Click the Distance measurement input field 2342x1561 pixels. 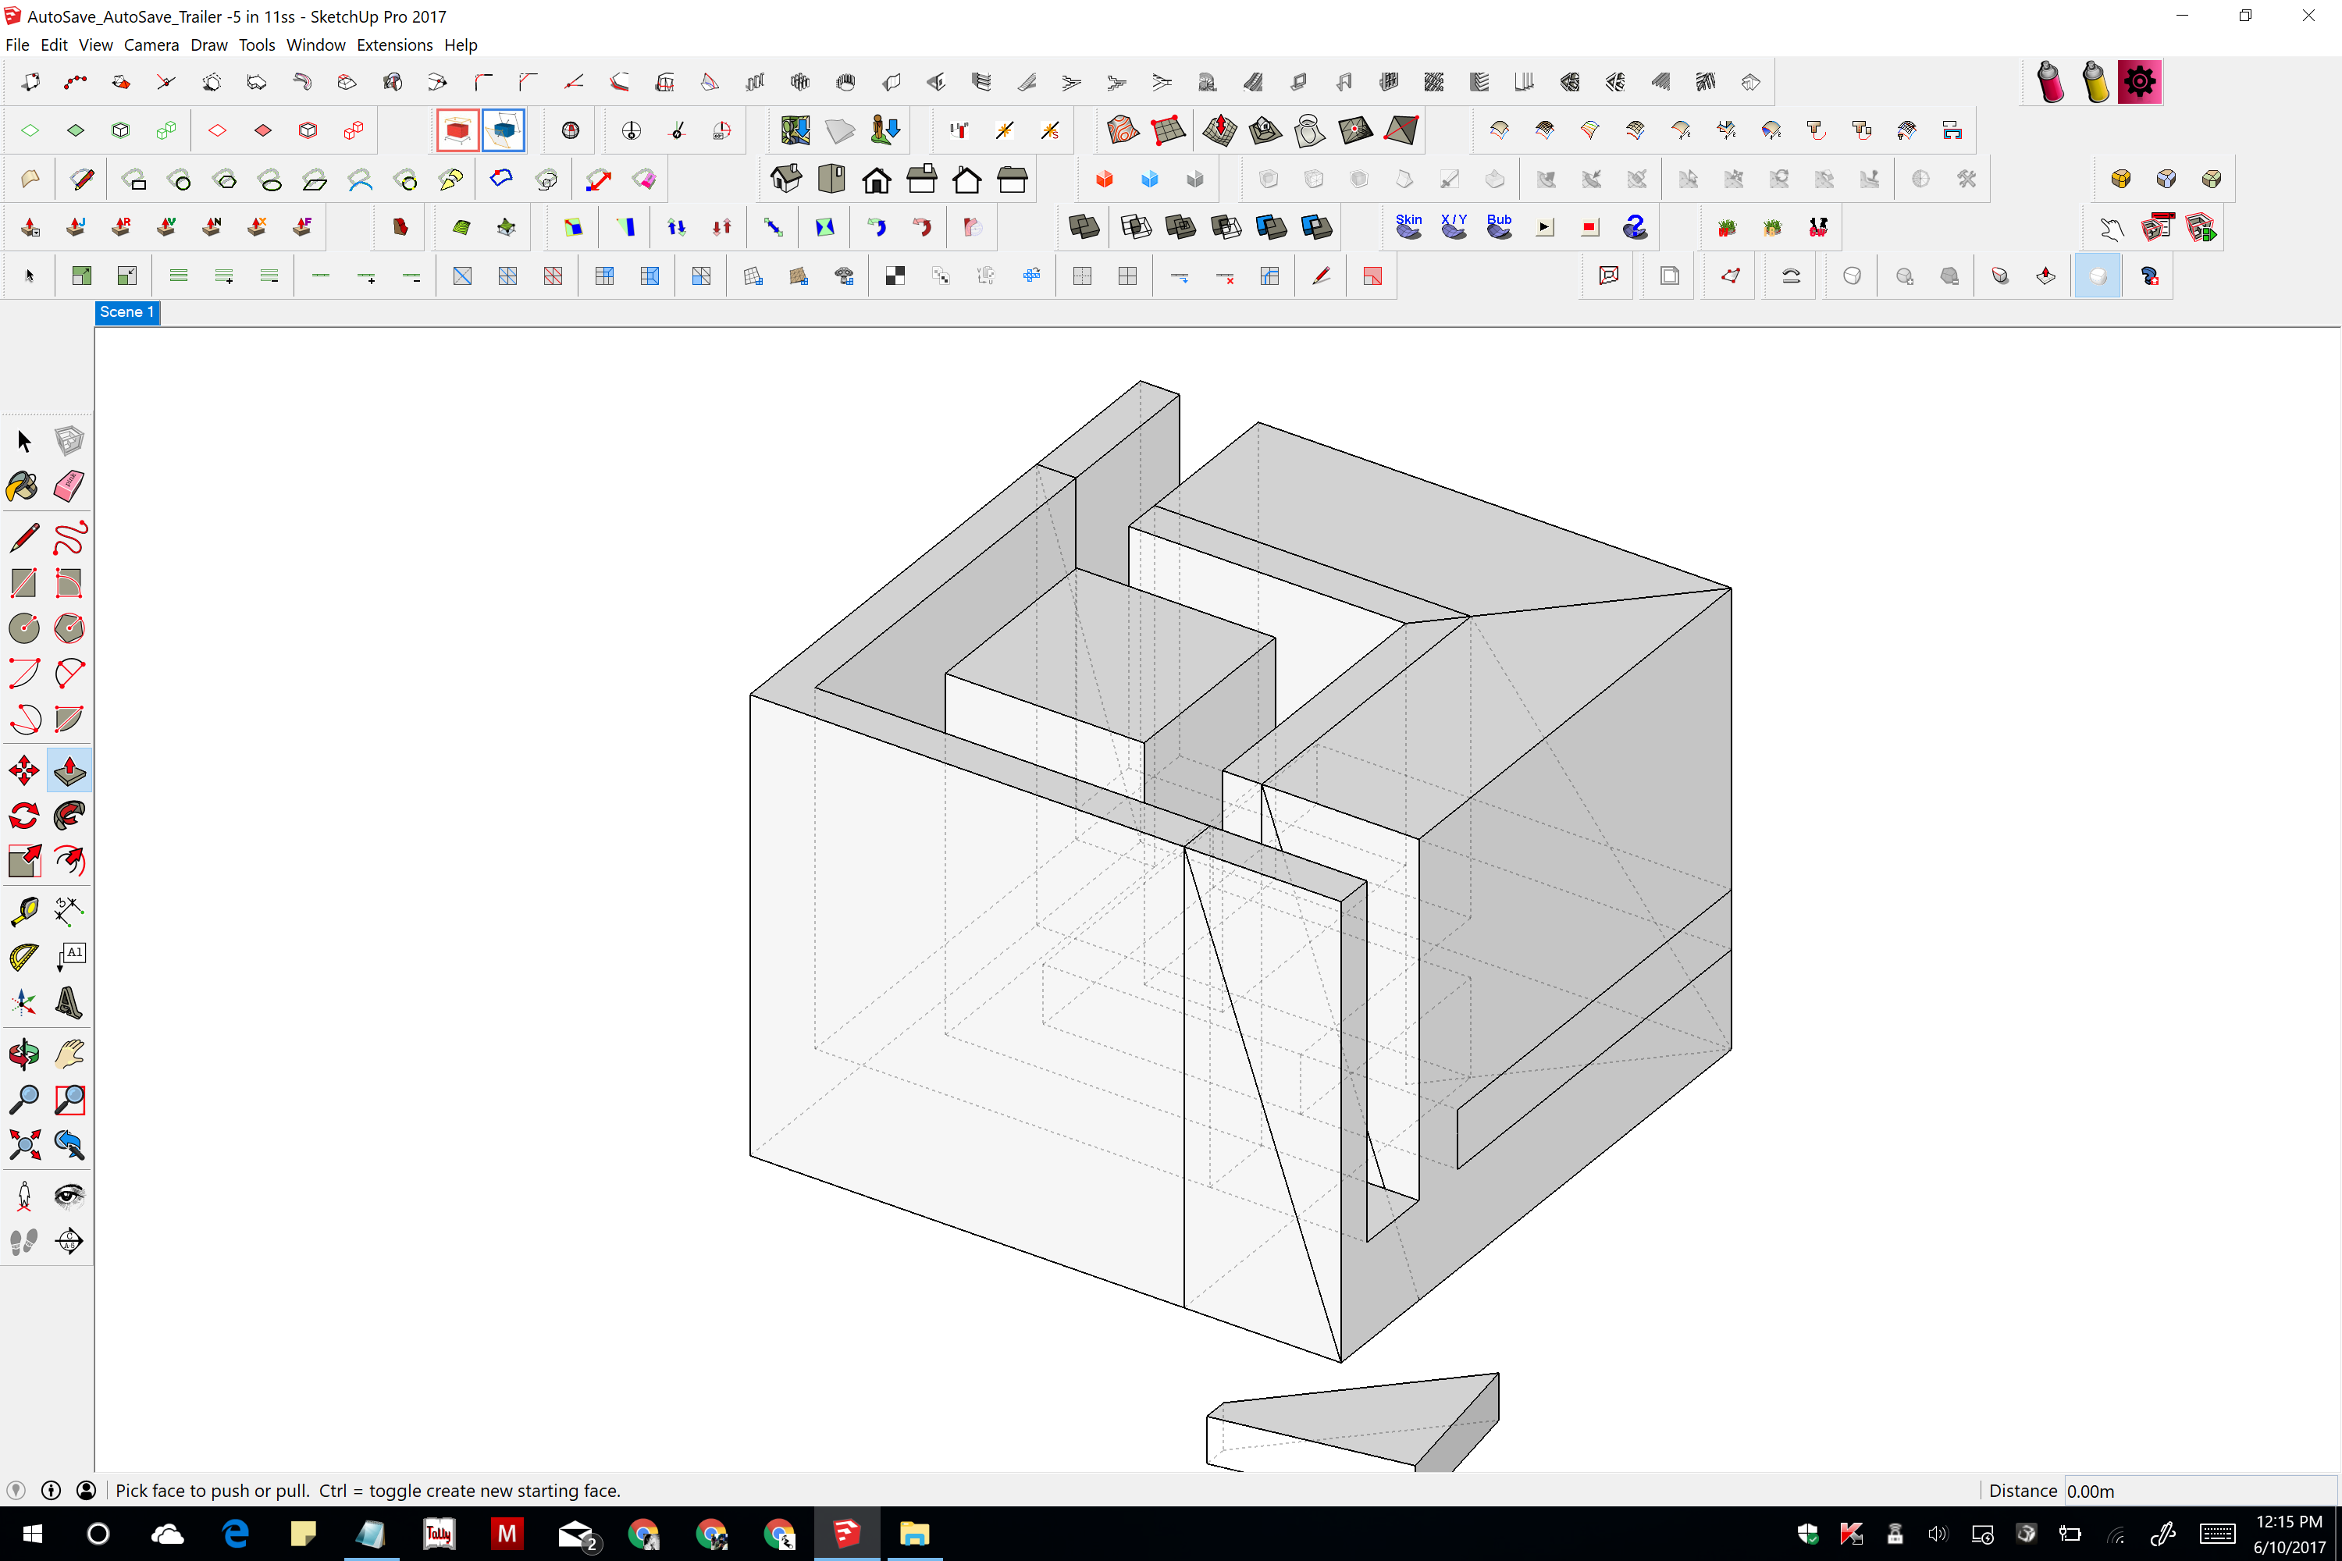click(2200, 1490)
